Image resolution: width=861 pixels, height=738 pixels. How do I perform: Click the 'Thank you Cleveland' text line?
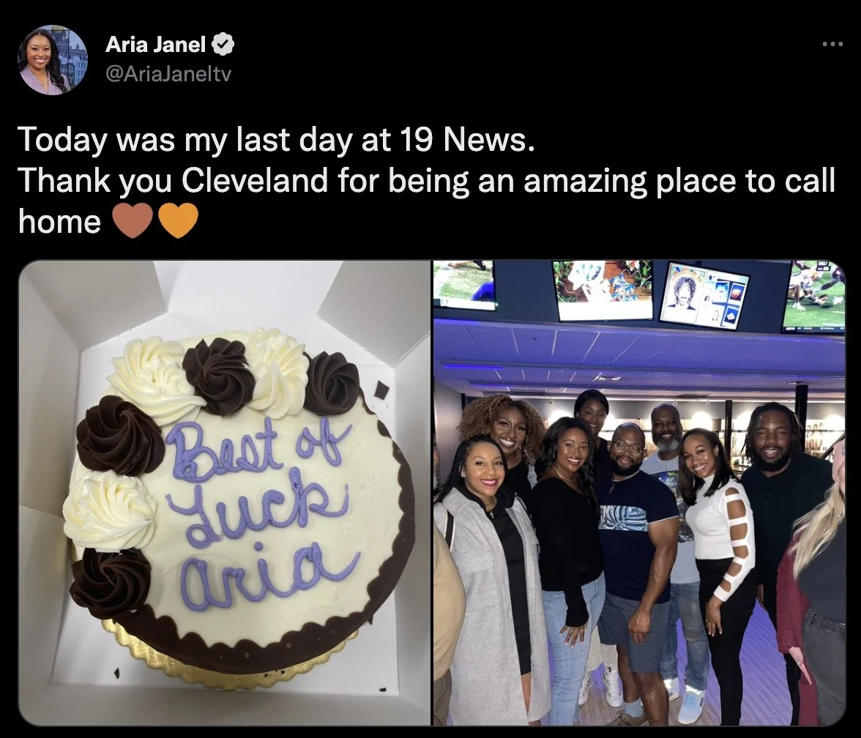(x=427, y=180)
